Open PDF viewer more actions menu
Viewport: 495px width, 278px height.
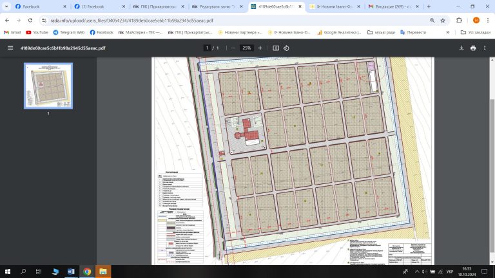[485, 48]
